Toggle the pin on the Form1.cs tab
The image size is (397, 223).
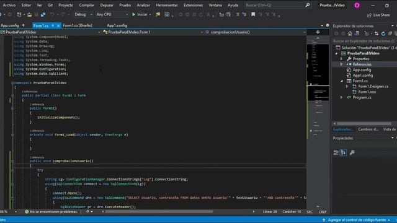click(53, 25)
